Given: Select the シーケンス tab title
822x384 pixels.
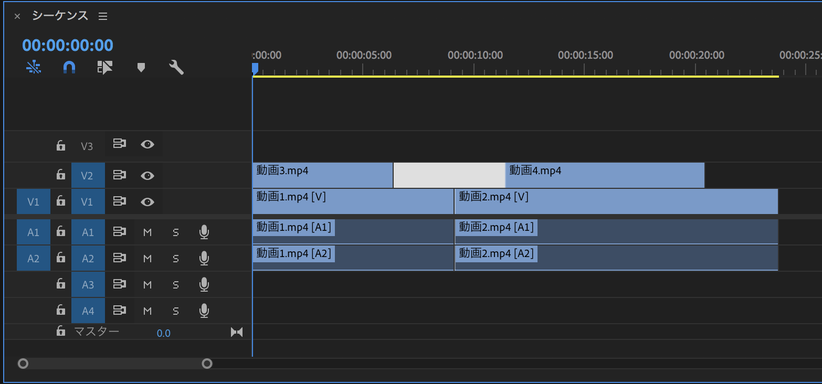Looking at the screenshot, I should tap(60, 16).
